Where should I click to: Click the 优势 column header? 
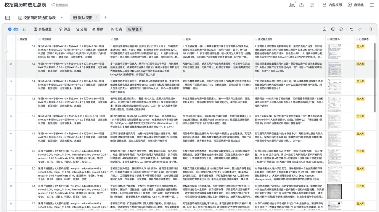145,39
